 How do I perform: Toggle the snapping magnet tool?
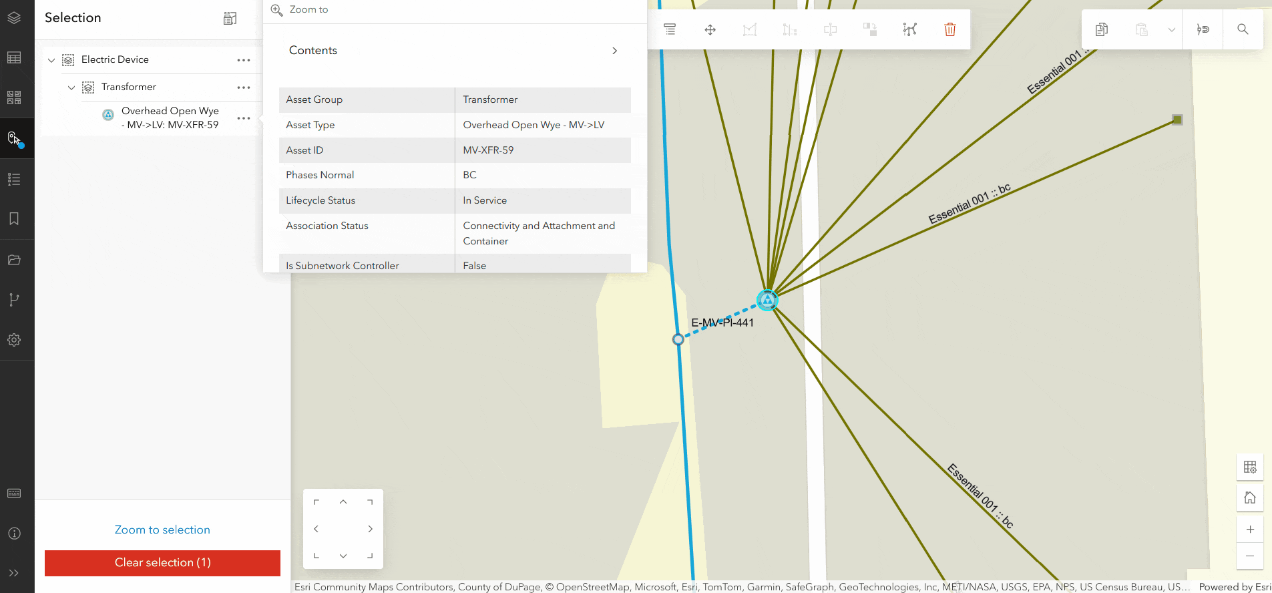pyautogui.click(x=1203, y=29)
